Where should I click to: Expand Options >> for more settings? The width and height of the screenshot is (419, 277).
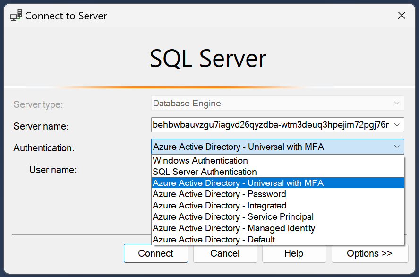click(x=370, y=253)
